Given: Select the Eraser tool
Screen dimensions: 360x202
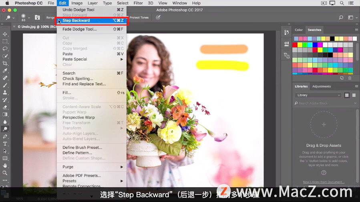Looking at the screenshot, I should pyautogui.click(x=5, y=107).
